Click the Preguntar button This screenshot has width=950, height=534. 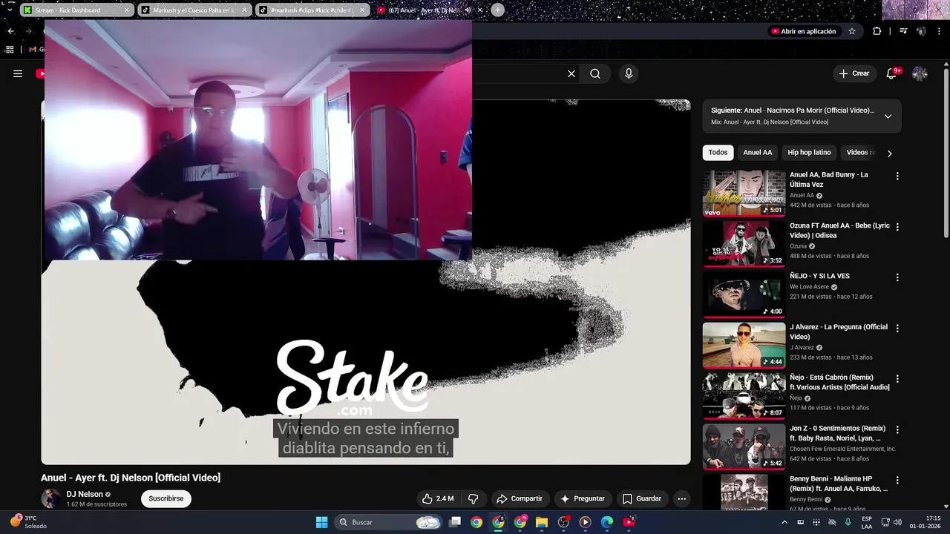[583, 498]
